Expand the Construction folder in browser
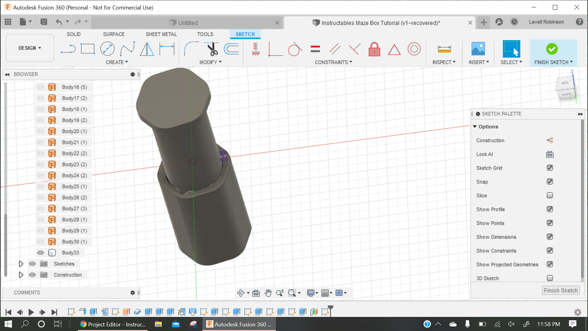This screenshot has height=331, width=588. coord(21,275)
